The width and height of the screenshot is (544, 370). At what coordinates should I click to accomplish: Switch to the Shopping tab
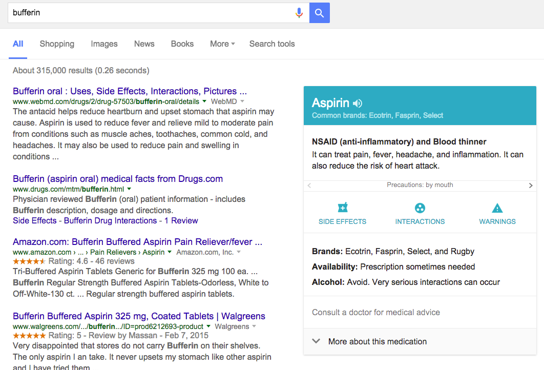(x=57, y=44)
